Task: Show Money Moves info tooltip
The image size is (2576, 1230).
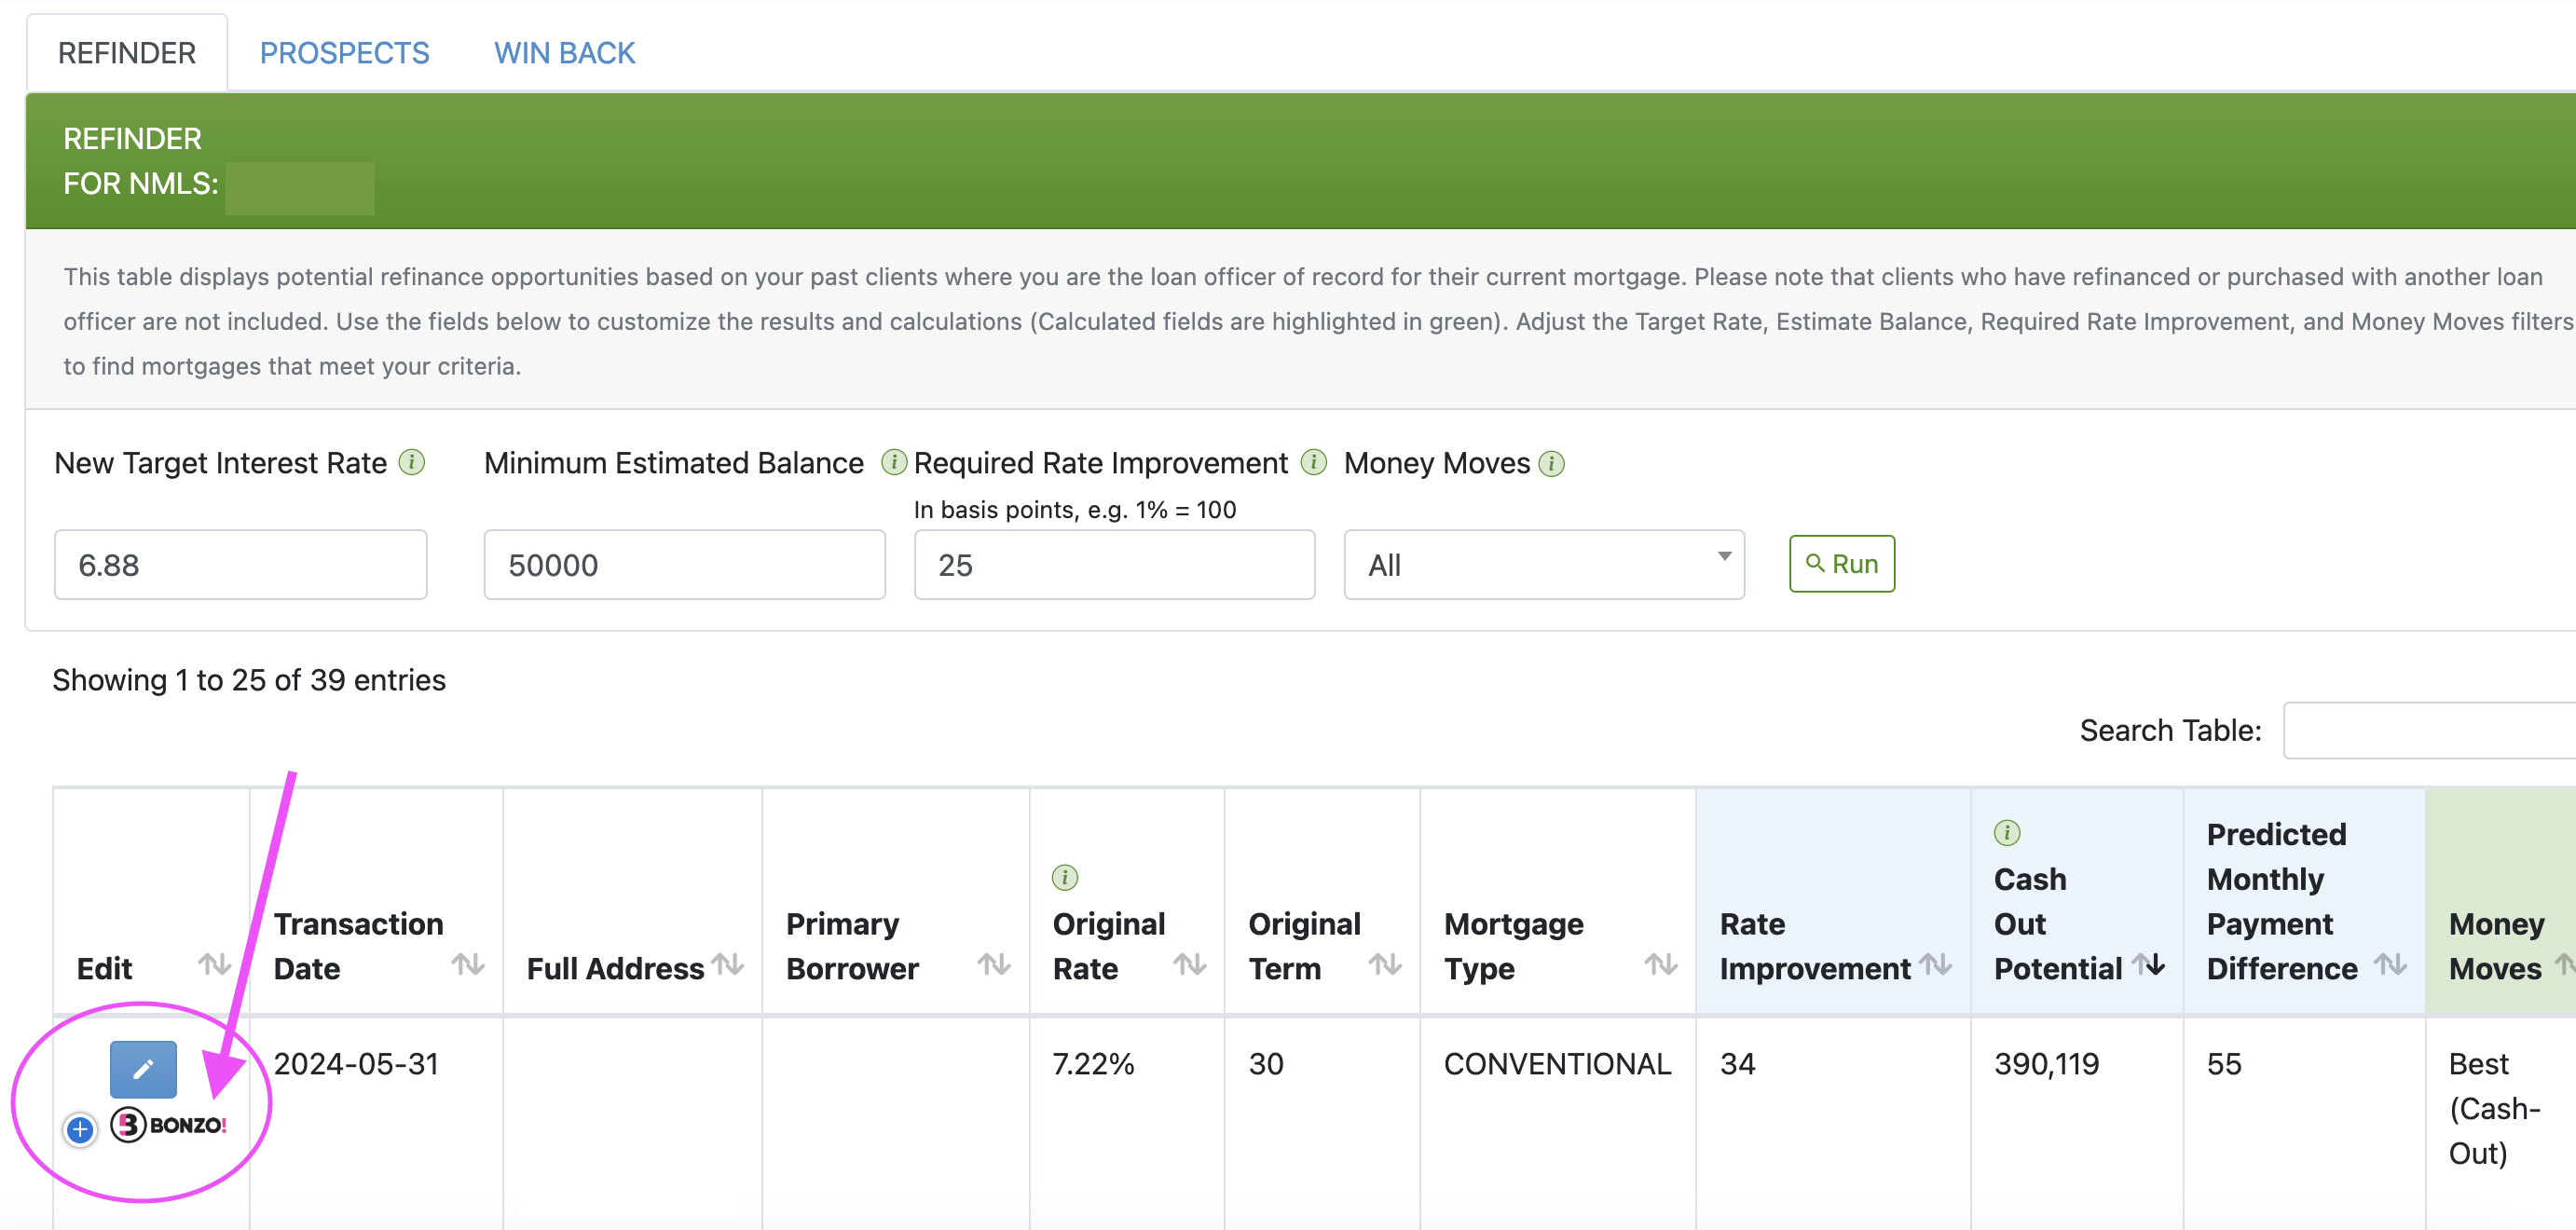Action: pyautogui.click(x=1552, y=464)
